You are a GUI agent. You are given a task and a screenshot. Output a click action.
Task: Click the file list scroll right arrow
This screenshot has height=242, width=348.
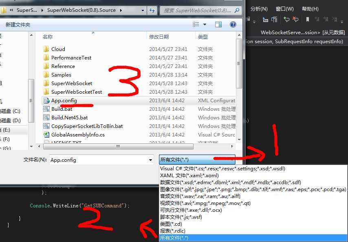pyautogui.click(x=232, y=146)
